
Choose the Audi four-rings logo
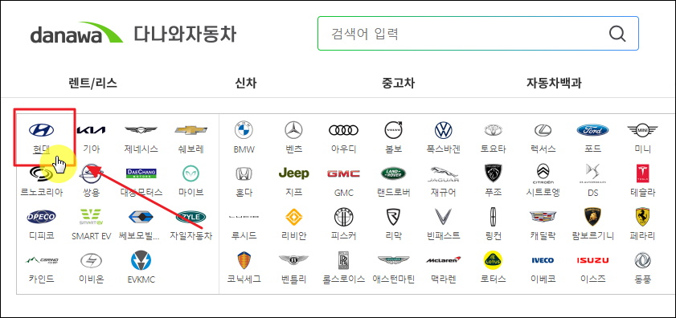(x=343, y=130)
